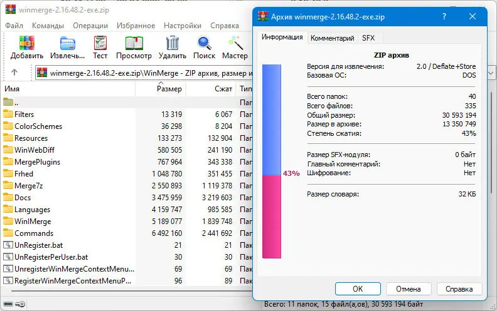Viewport: 497px width, 311px height.
Task: Select the Resources folder icon
Action: pyautogui.click(x=8, y=138)
